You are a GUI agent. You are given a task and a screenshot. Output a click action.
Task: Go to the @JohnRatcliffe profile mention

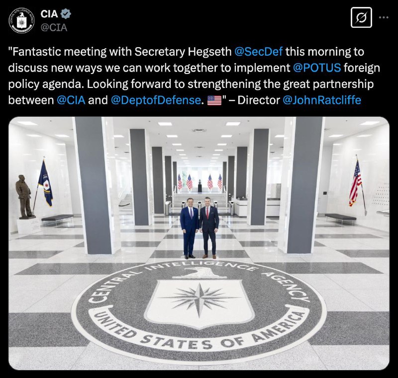[321, 100]
